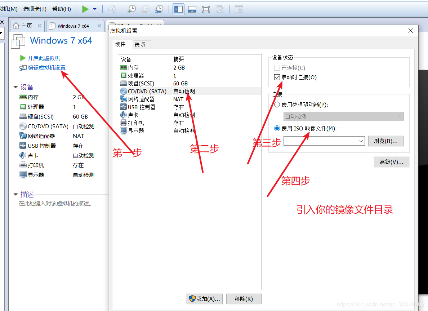
Task: Open the 自动检测 physical drive dropdown
Action: pyautogui.click(x=343, y=117)
